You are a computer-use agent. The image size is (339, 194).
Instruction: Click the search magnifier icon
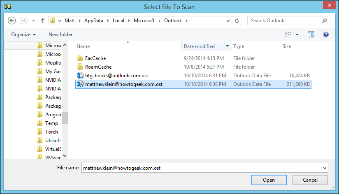pyautogui.click(x=324, y=21)
